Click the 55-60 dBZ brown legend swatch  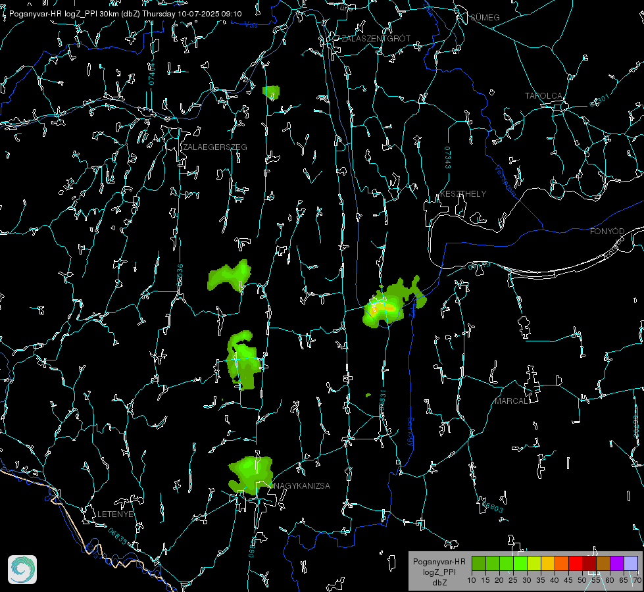point(603,563)
